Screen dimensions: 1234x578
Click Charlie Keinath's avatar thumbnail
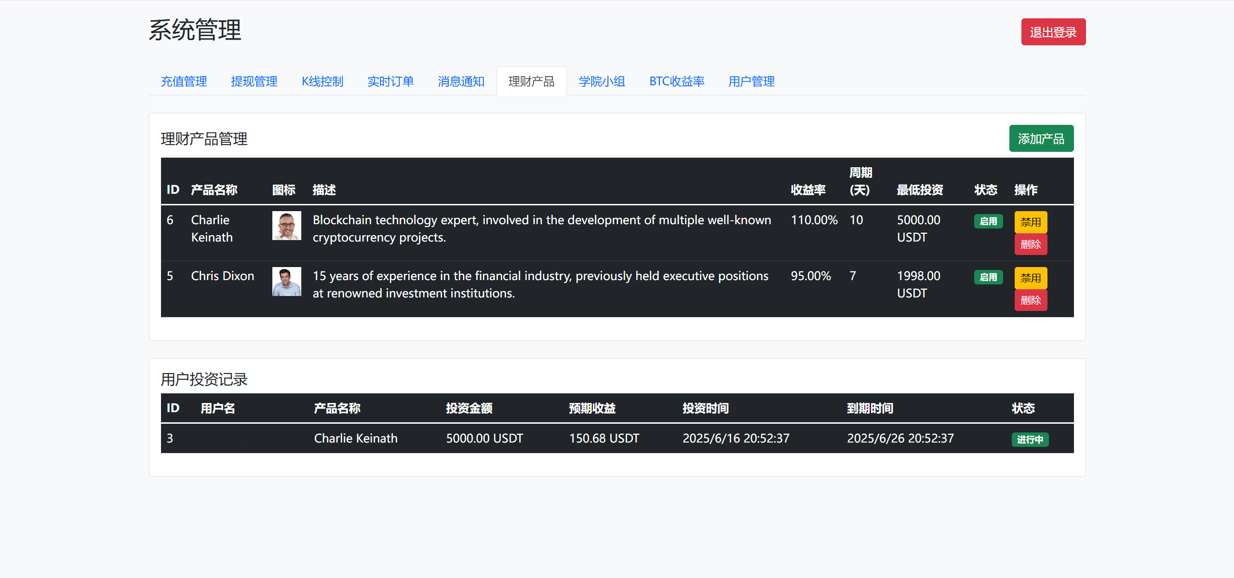click(286, 226)
